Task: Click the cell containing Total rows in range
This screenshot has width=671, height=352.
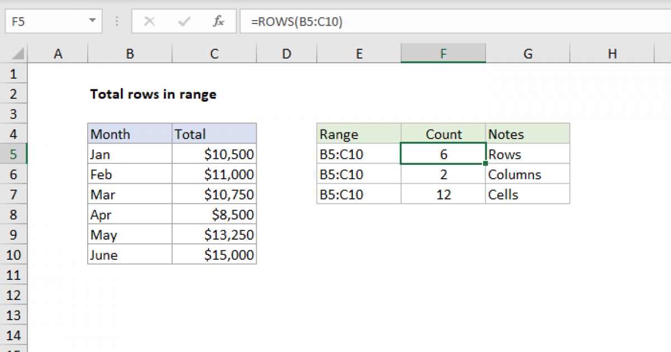Action: [x=153, y=94]
